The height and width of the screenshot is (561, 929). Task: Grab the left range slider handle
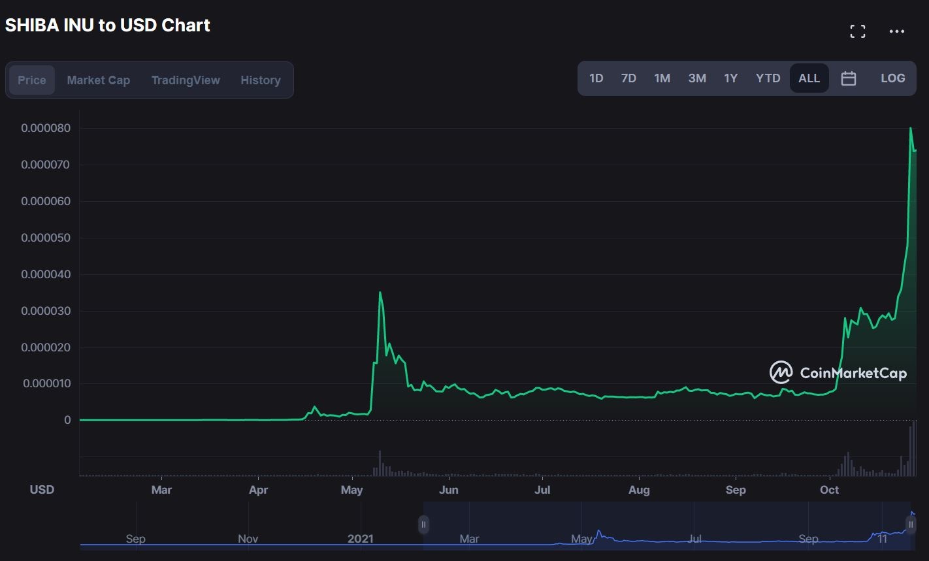[423, 524]
